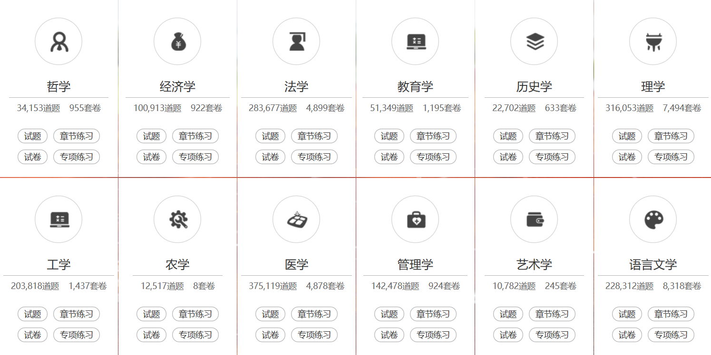
Task: Open 专项练习 under 教育学
Action: pos(433,157)
